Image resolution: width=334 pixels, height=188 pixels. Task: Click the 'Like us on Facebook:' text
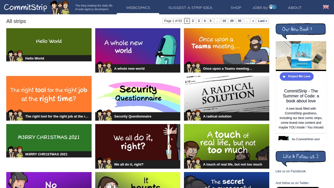291,171
